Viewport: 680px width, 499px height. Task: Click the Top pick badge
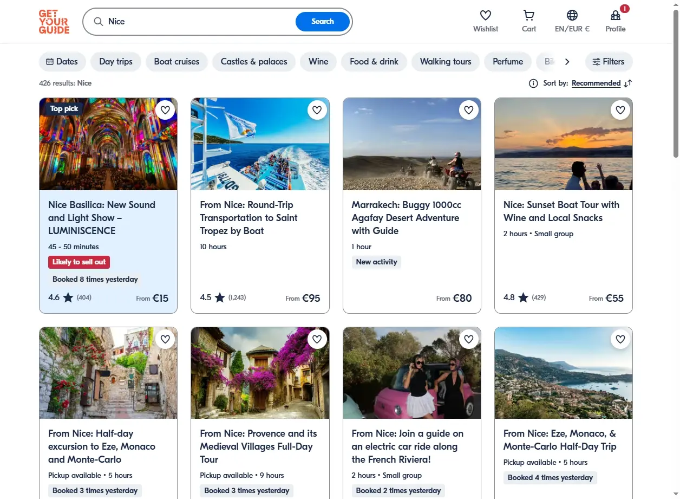(x=64, y=109)
